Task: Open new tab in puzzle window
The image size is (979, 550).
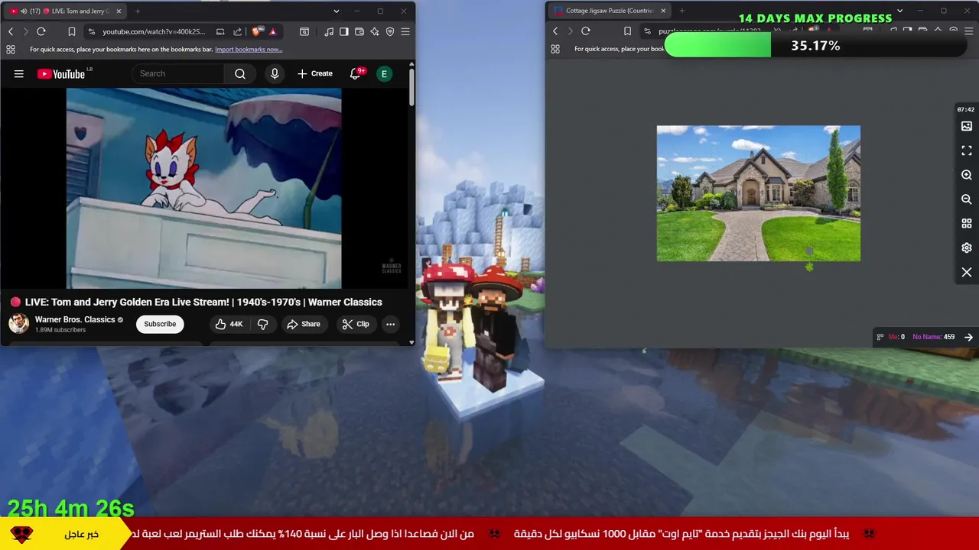Action: pos(682,11)
